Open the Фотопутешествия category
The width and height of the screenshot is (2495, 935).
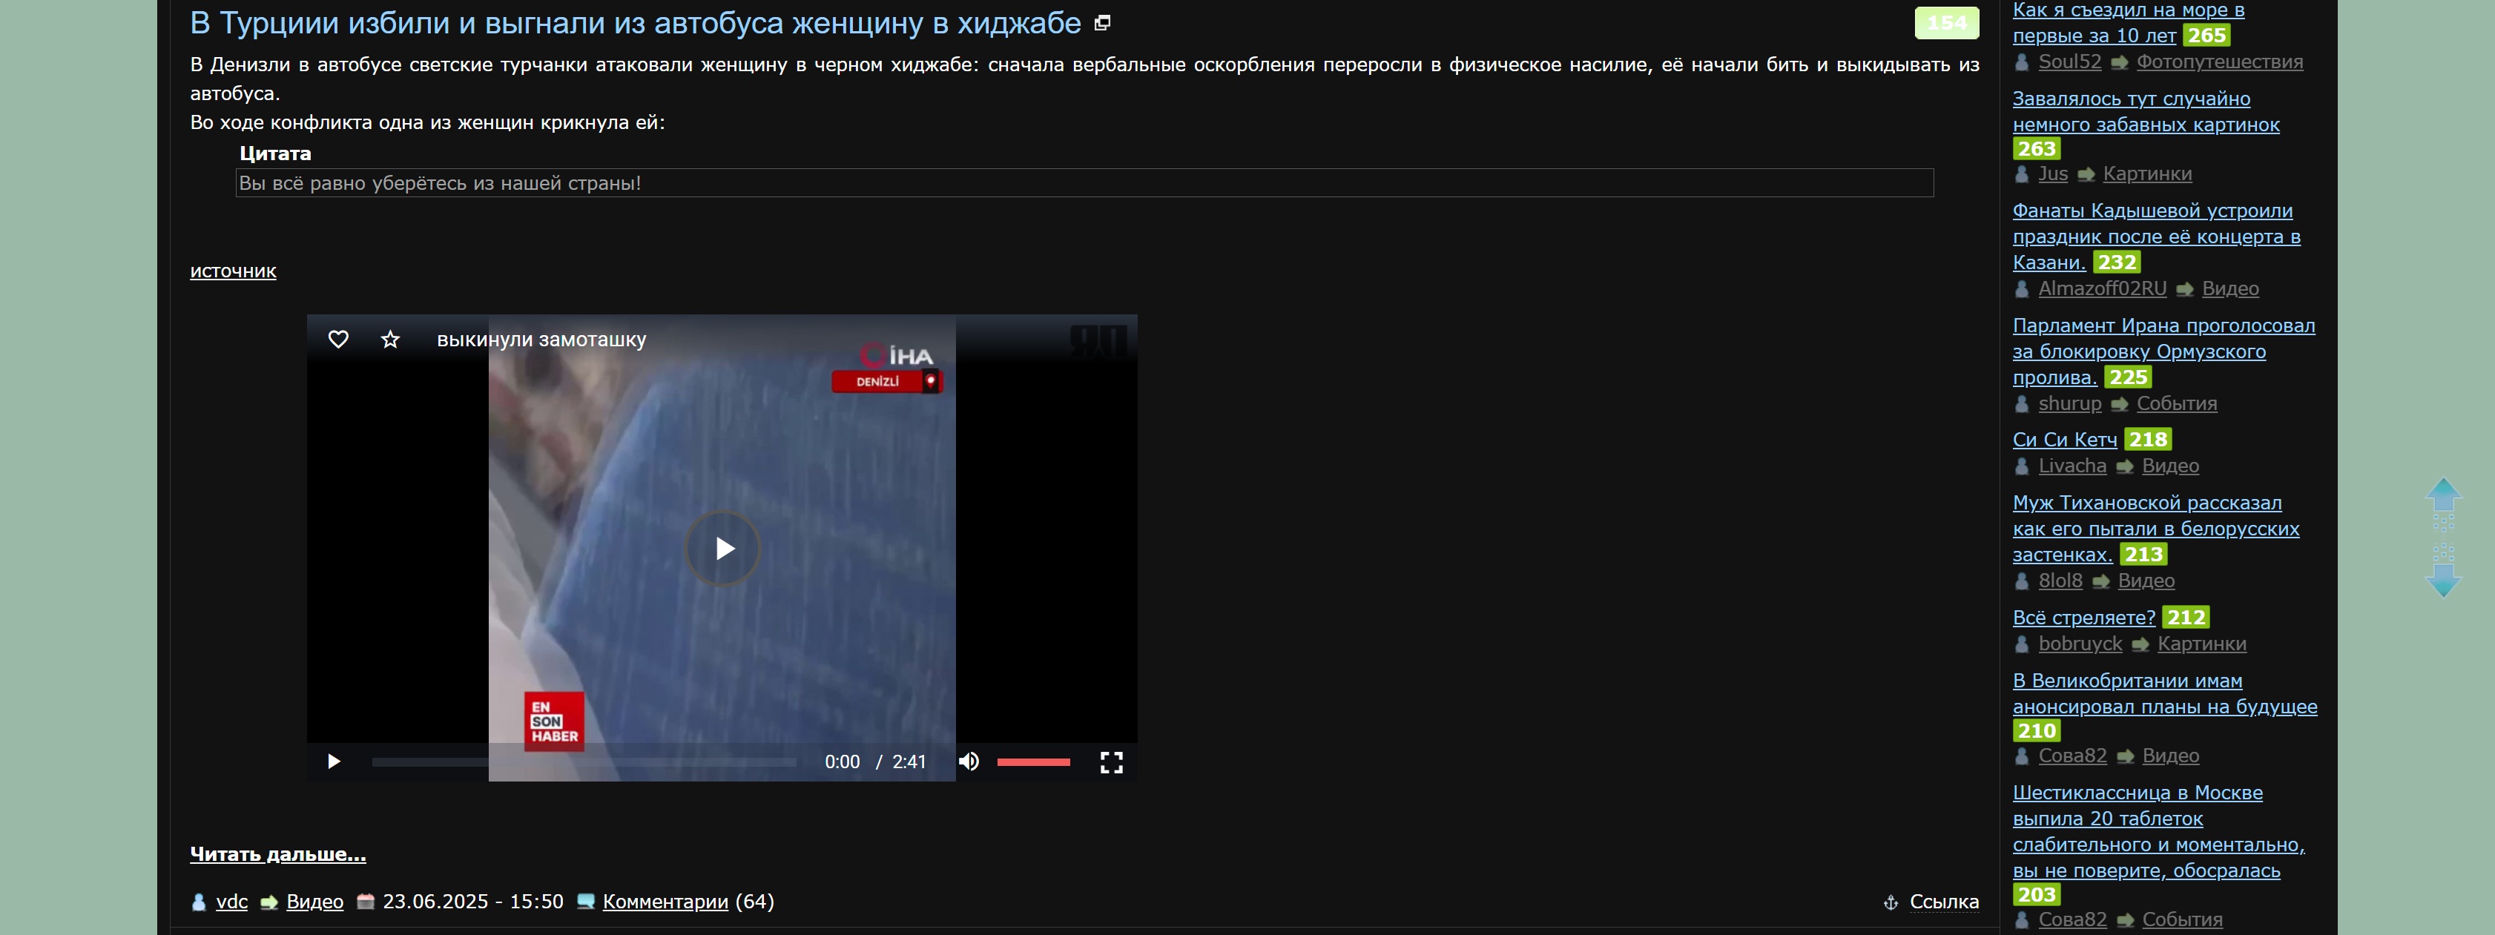(x=2220, y=62)
